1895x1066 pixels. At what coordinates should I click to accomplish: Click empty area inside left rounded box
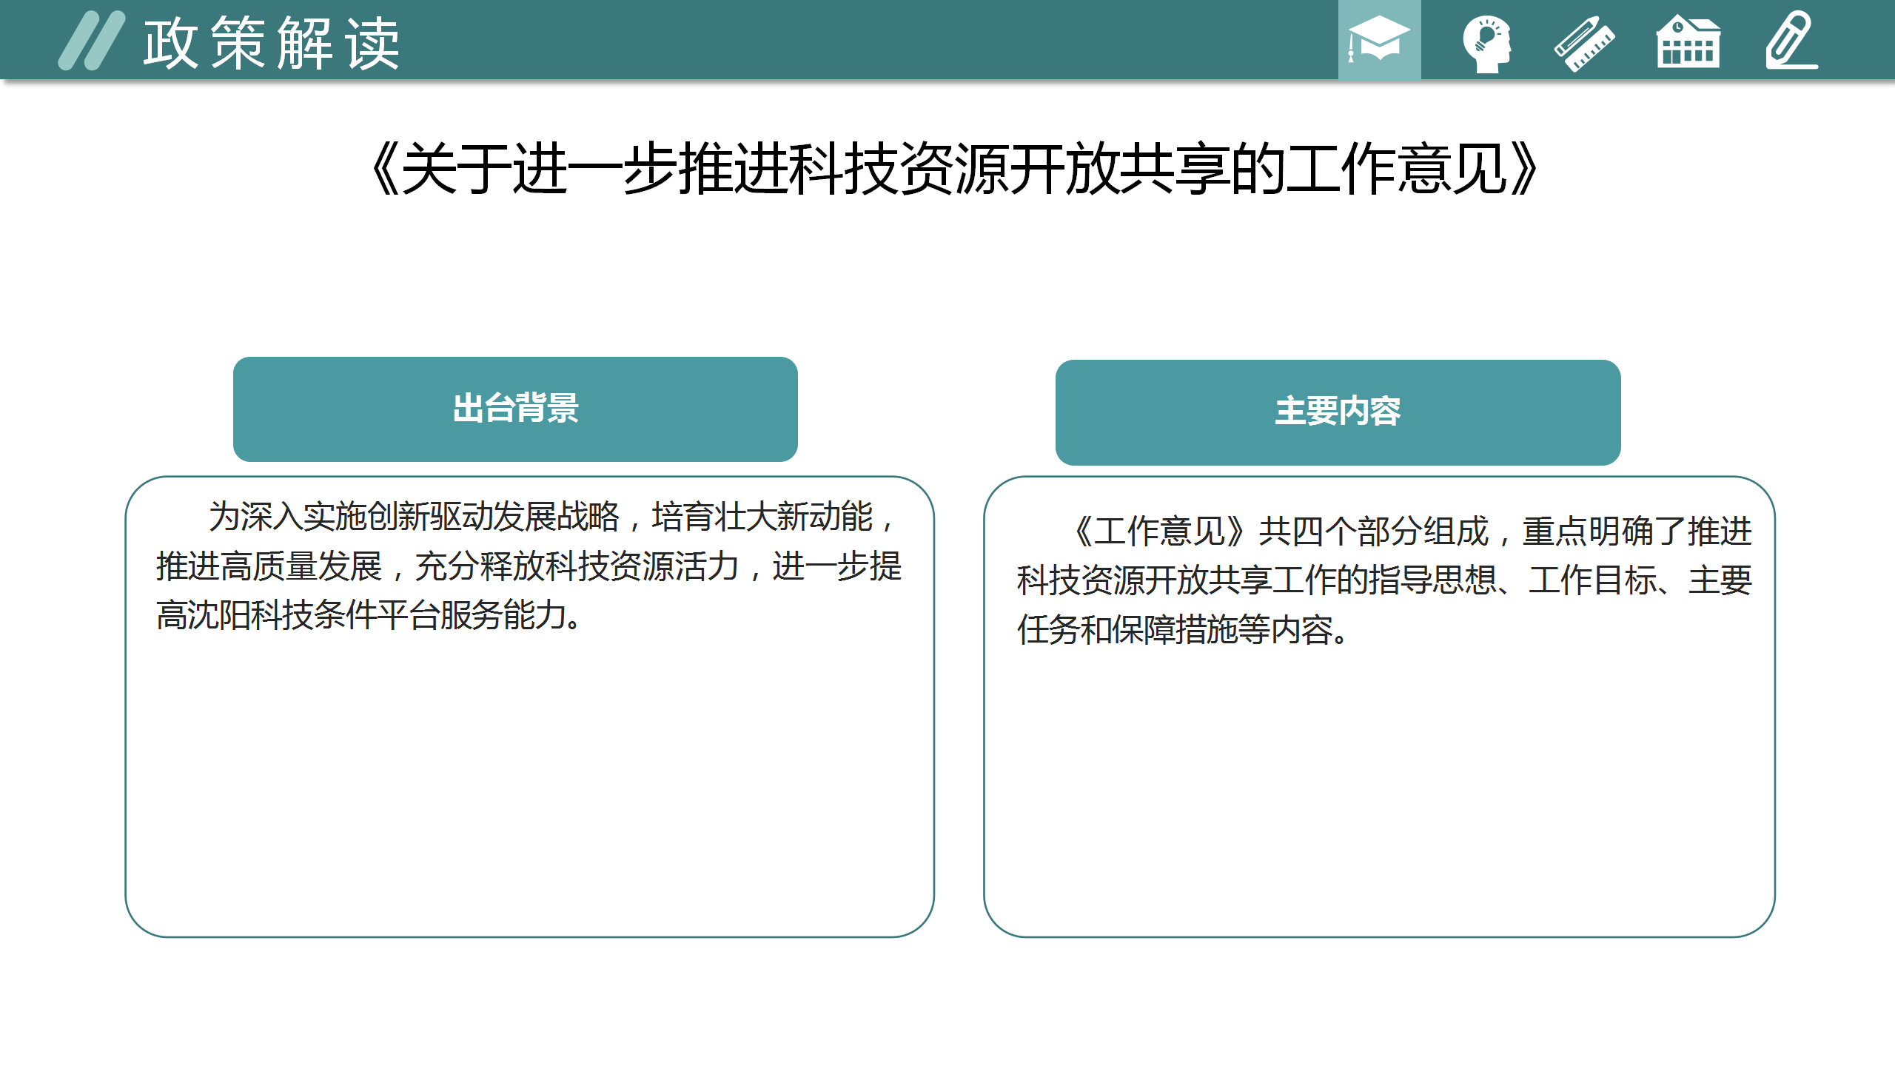[529, 785]
